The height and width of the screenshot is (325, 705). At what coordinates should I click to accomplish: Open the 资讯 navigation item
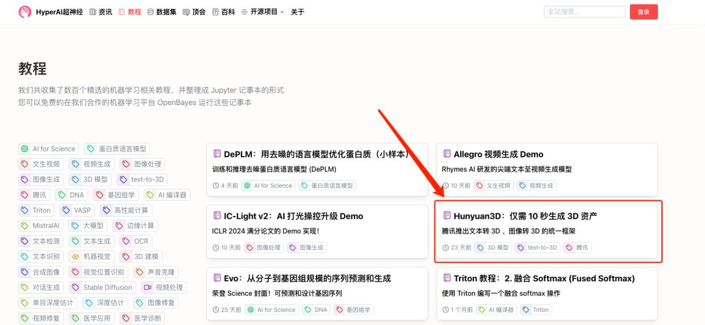(101, 12)
